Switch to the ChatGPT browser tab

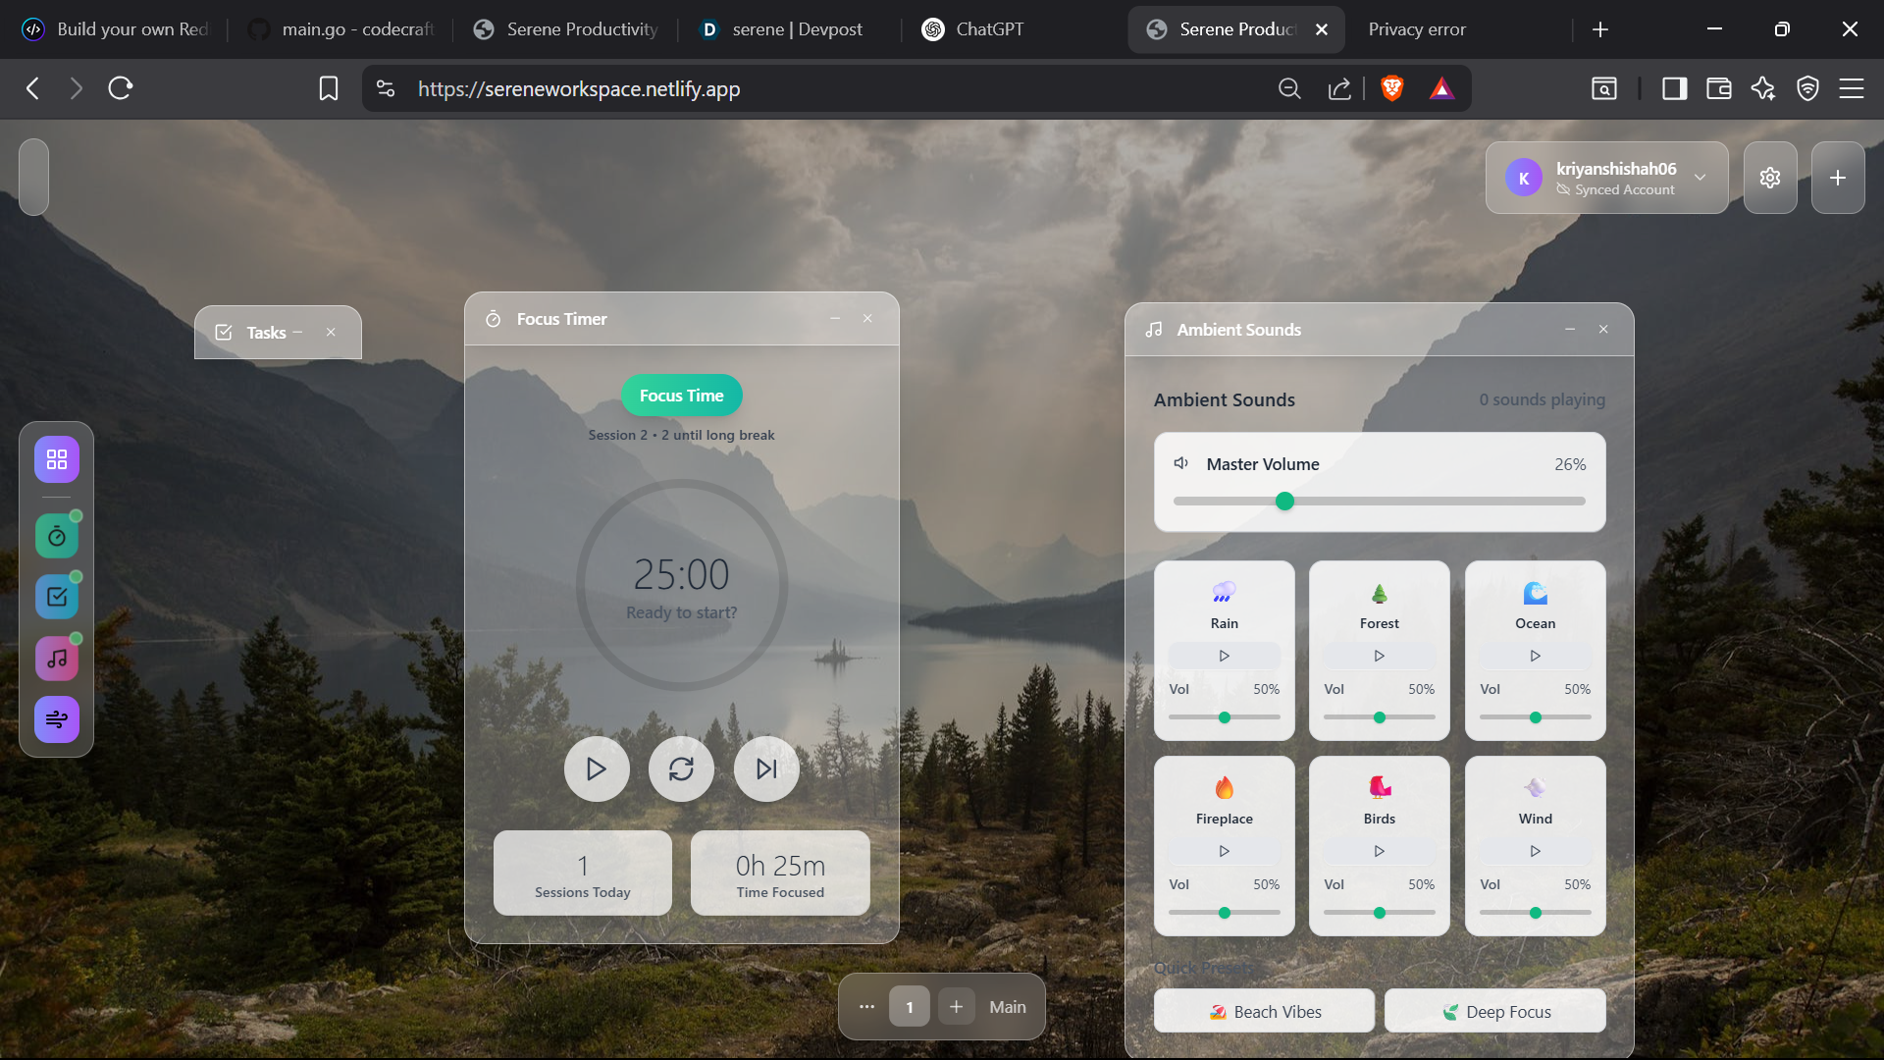click(971, 29)
